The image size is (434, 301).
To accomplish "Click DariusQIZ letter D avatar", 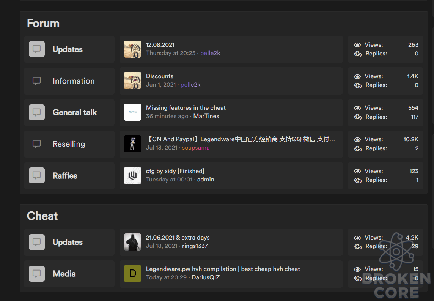I will (132, 274).
